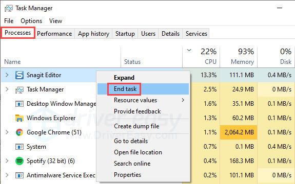The image size is (295, 184).
Task: Click the Task Manager process icon
Action: pos(19,90)
